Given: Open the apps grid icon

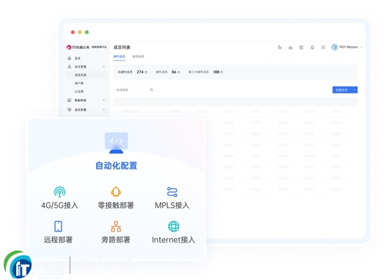Looking at the screenshot, I should (323, 47).
